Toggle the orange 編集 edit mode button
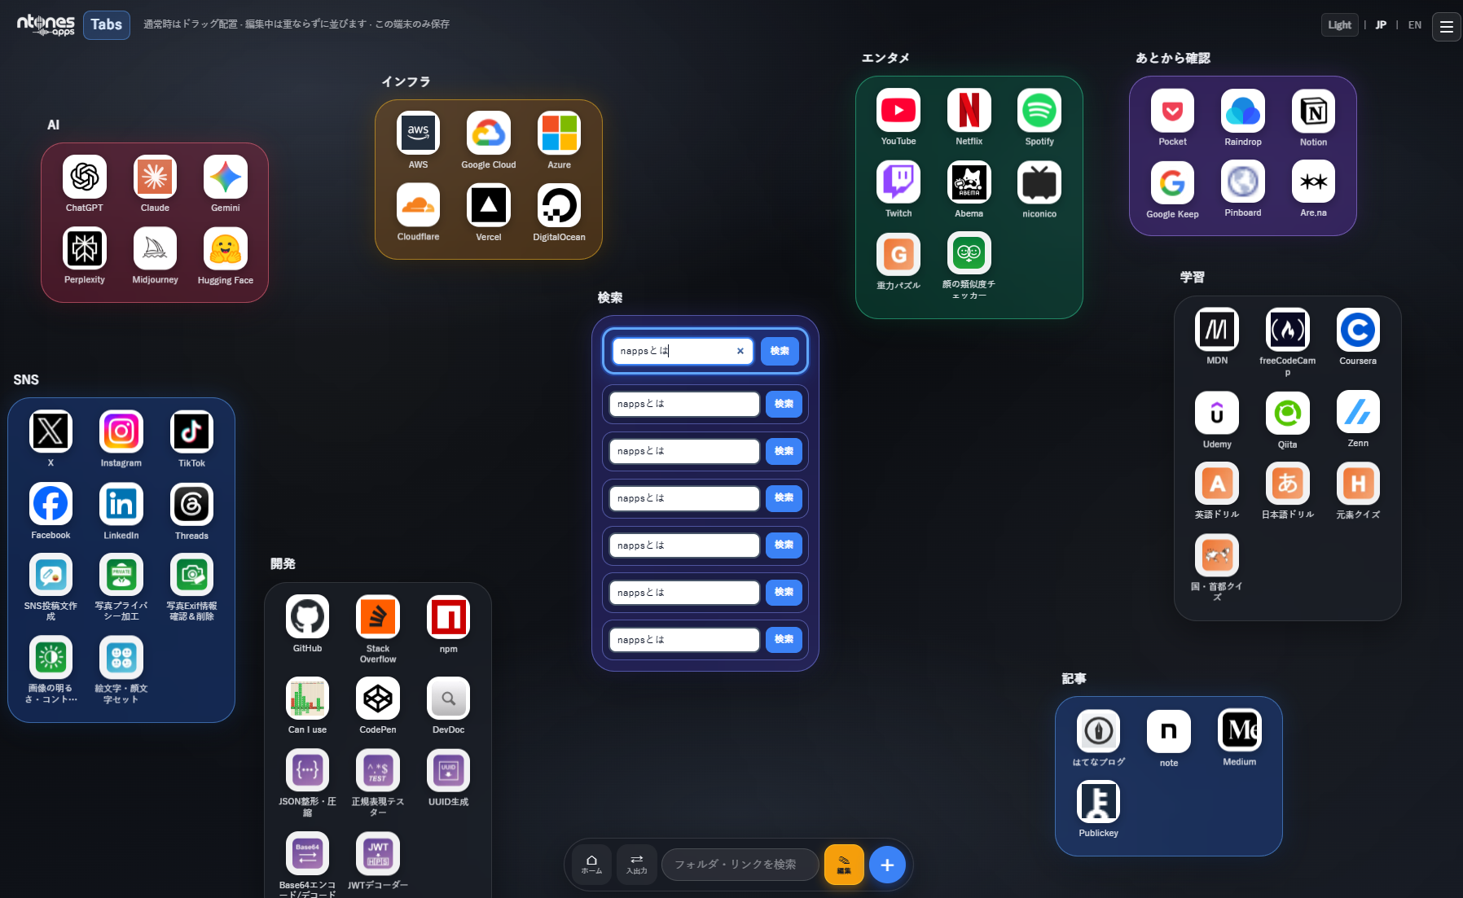Image resolution: width=1463 pixels, height=898 pixels. [x=844, y=865]
